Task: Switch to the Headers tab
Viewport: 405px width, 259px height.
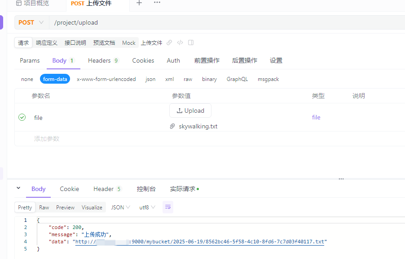Action: 99,60
